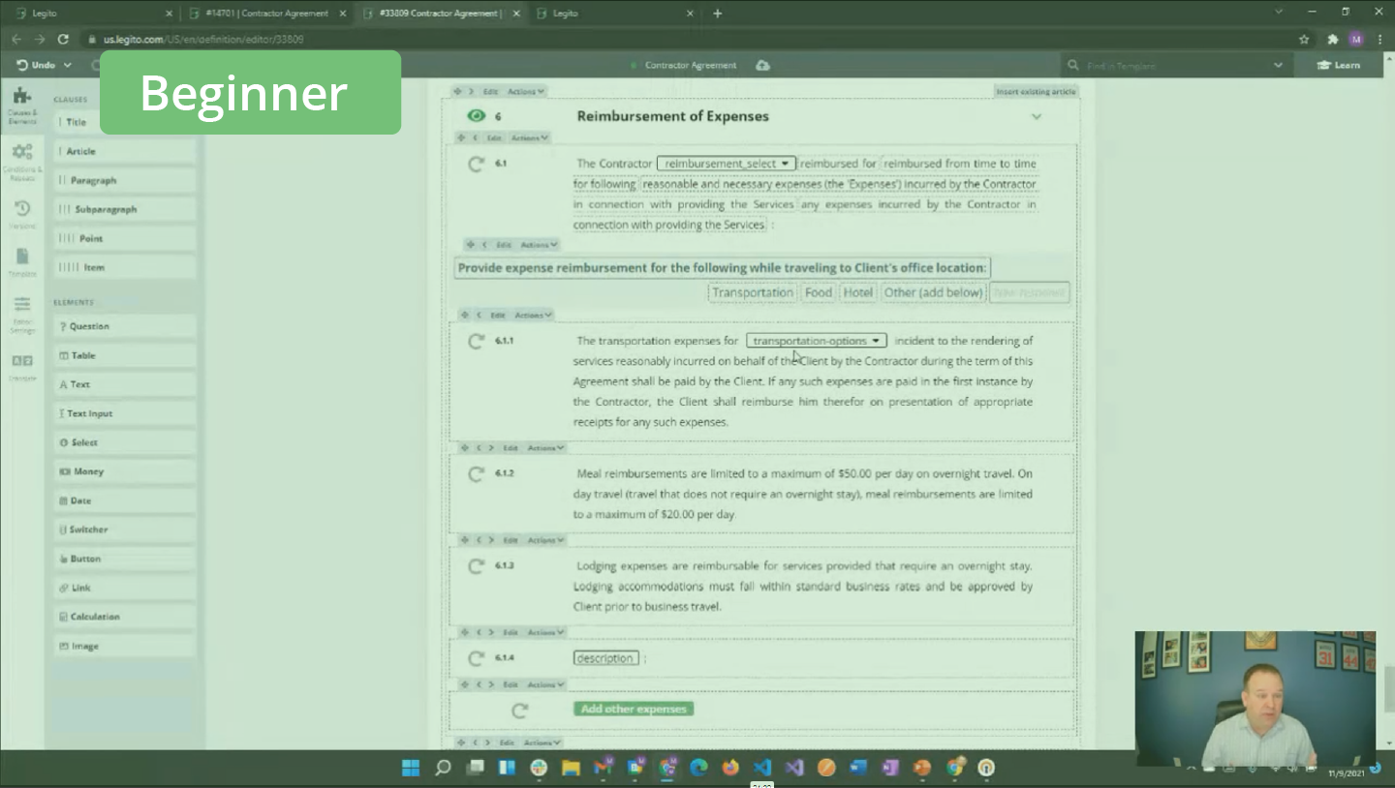The image size is (1395, 788).
Task: Click the browser address bar URL
Action: (203, 39)
